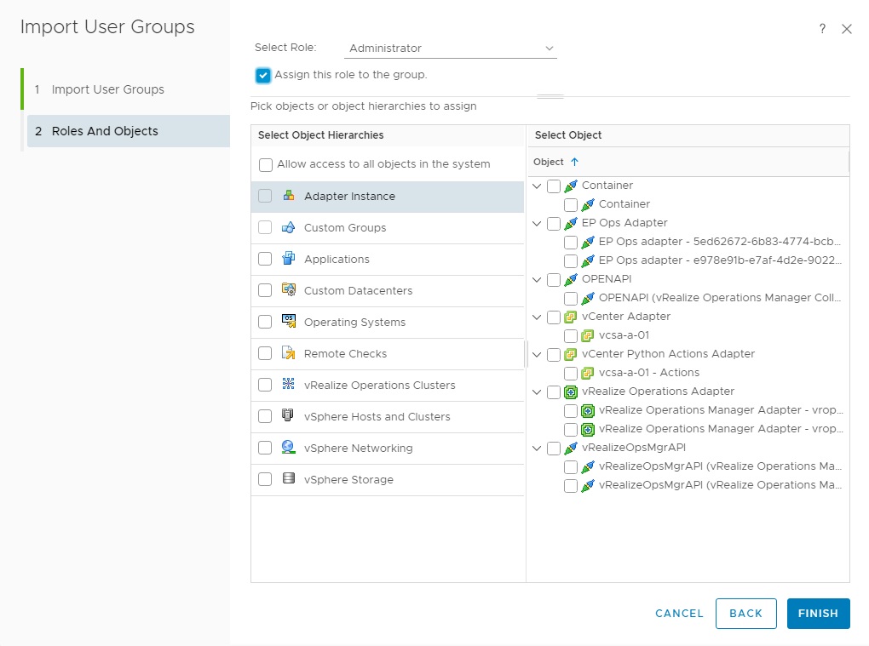869x646 pixels.
Task: Click the vCenter Adapter icon
Action: tap(570, 317)
